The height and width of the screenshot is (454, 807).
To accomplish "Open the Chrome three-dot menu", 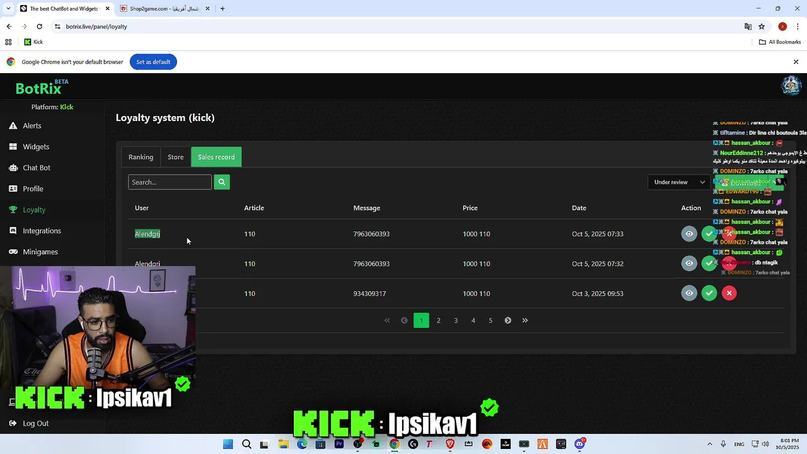I will pos(798,26).
